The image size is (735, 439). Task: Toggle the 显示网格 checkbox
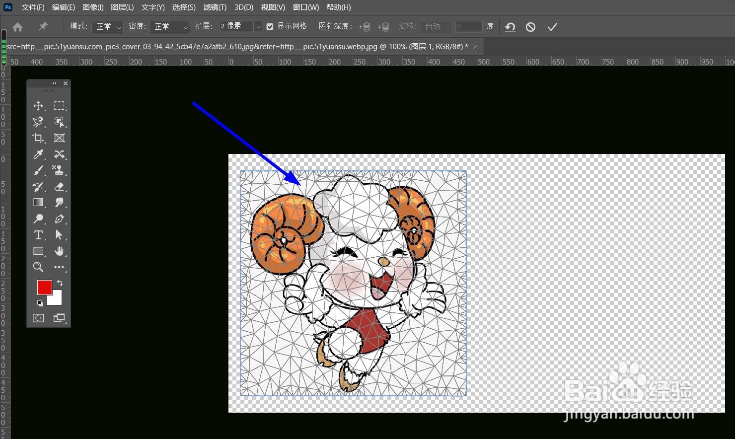(x=270, y=27)
